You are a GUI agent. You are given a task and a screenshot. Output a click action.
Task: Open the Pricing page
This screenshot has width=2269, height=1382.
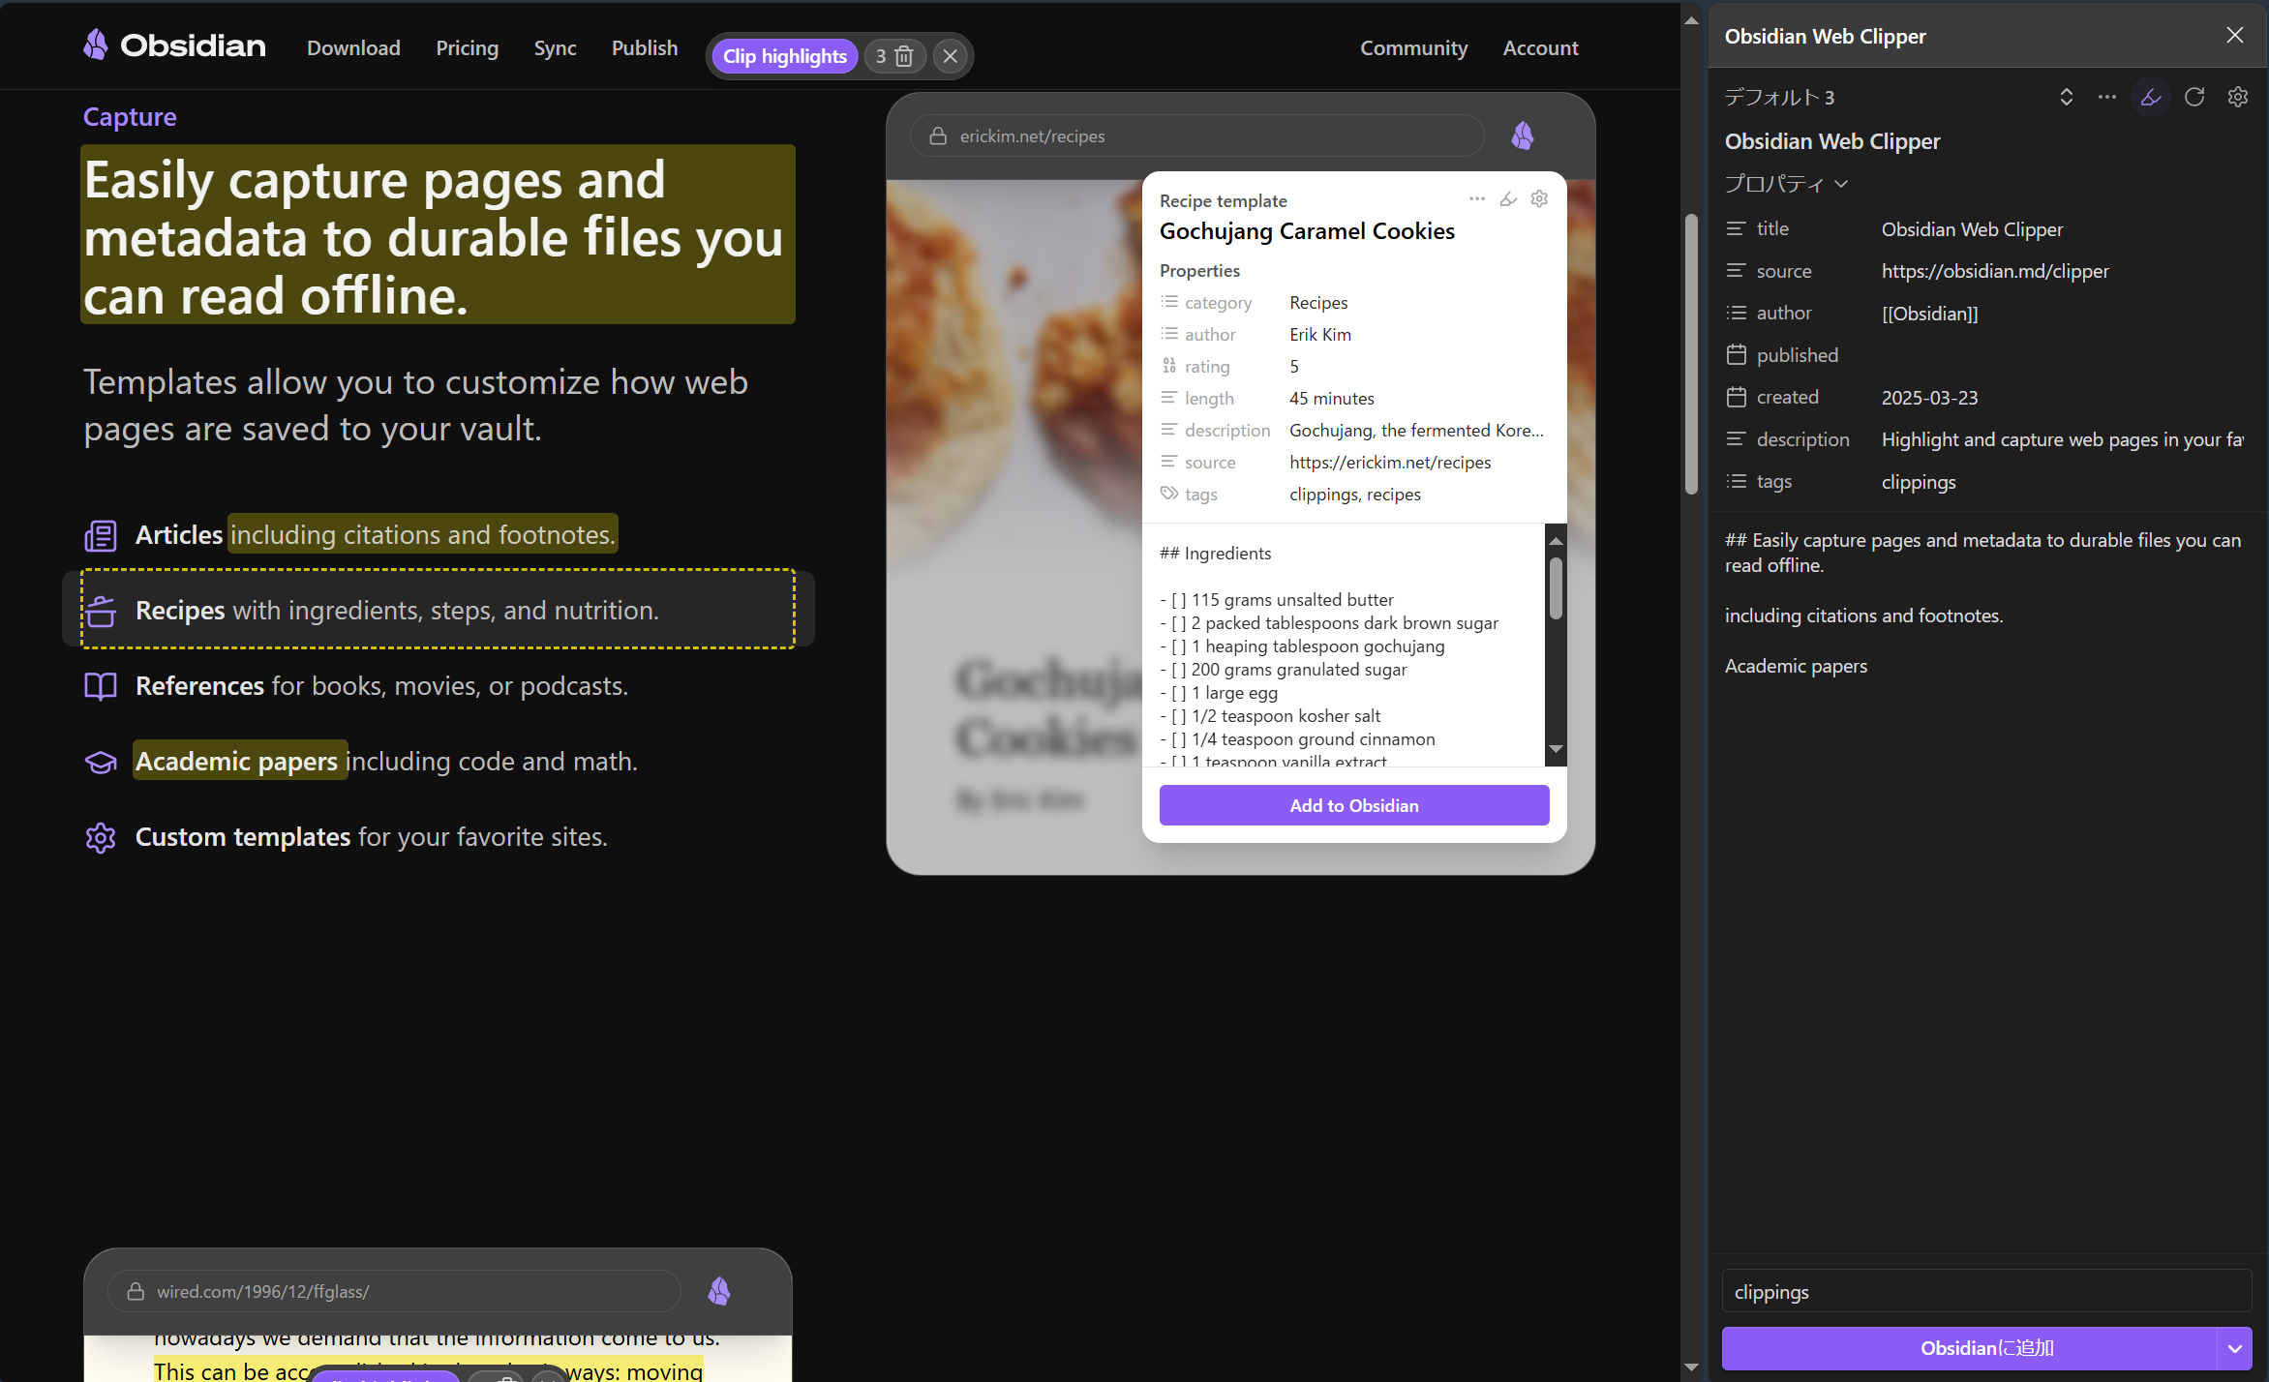(x=467, y=47)
